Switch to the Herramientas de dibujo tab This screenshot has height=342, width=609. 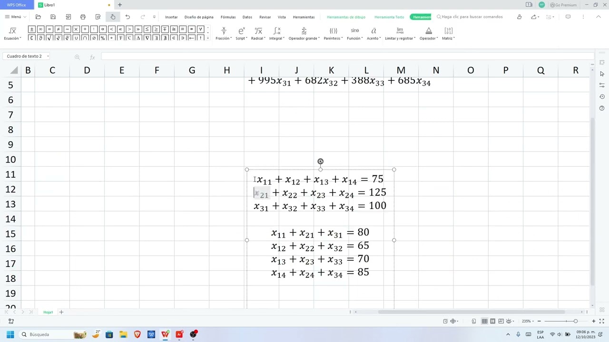pos(346,17)
